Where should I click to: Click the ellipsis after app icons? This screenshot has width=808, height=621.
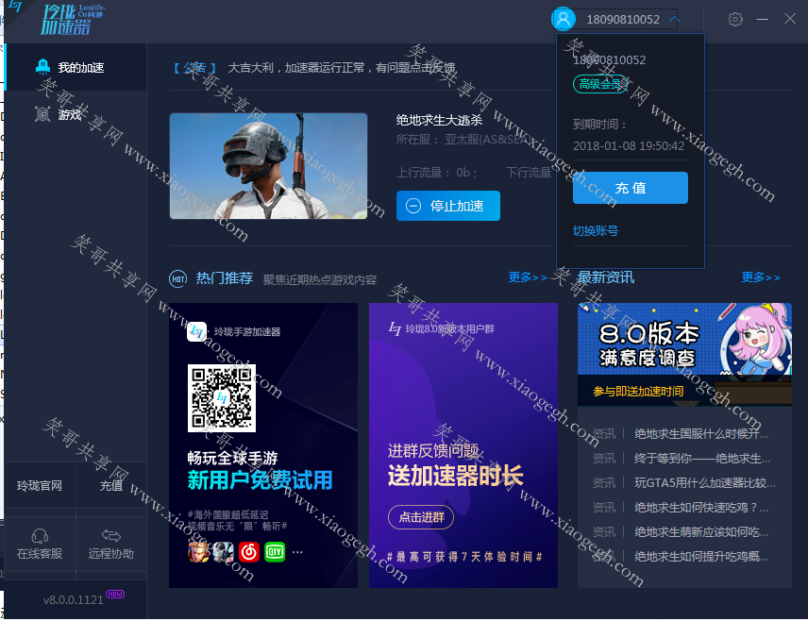point(297,552)
